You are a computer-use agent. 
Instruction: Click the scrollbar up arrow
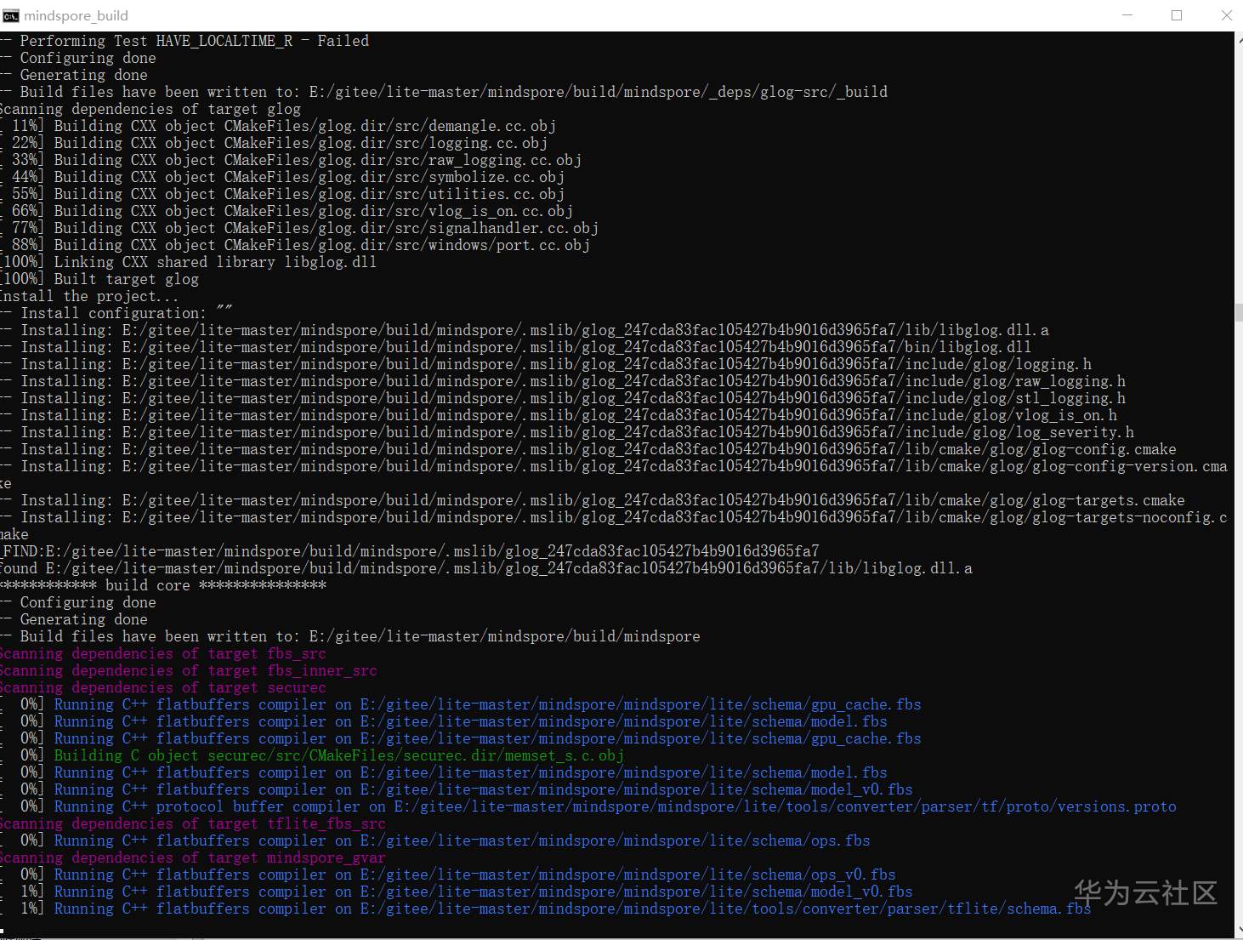tap(1238, 39)
